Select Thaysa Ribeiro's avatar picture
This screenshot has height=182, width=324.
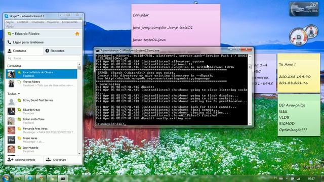11,83
